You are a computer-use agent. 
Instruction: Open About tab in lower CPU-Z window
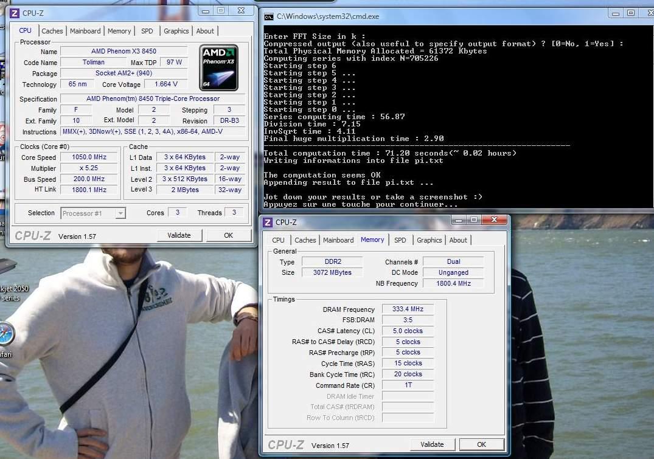pyautogui.click(x=458, y=240)
